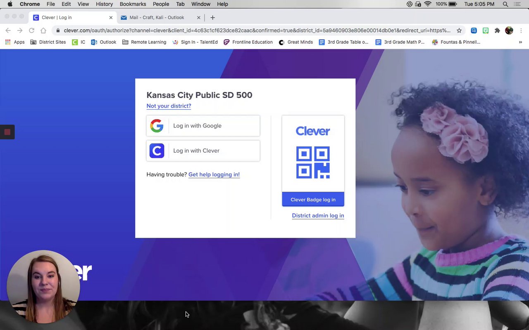This screenshot has width=529, height=330.
Task: Open the Bookmarks menu
Action: [133, 4]
